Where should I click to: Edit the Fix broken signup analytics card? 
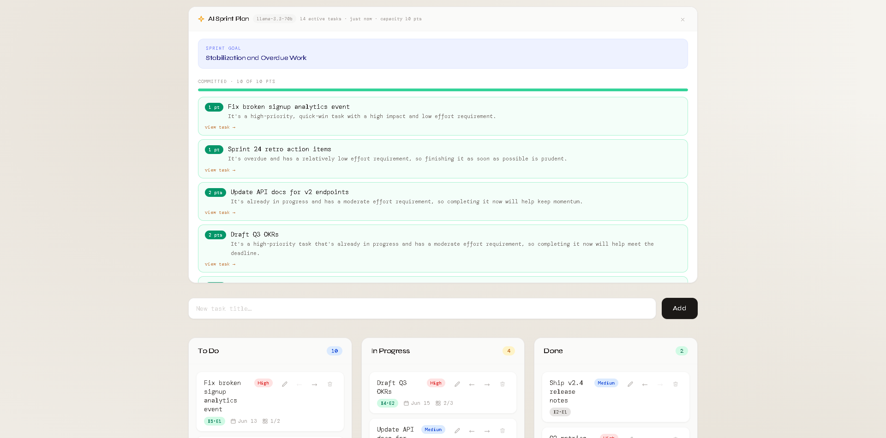pyautogui.click(x=285, y=384)
